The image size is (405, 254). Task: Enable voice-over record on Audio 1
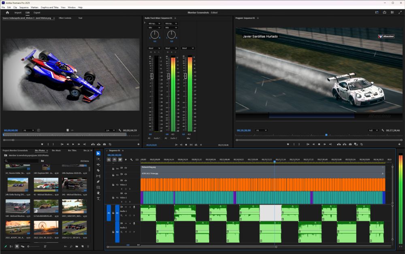coord(134,207)
